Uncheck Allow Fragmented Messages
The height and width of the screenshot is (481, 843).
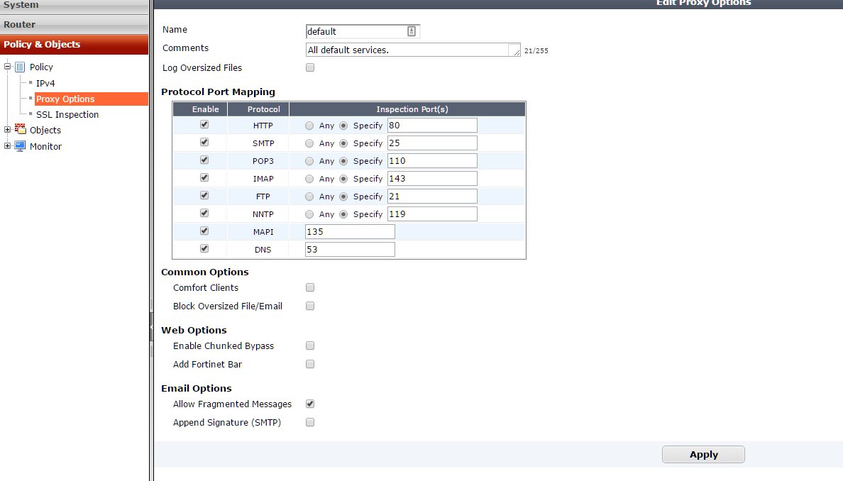[x=310, y=404]
